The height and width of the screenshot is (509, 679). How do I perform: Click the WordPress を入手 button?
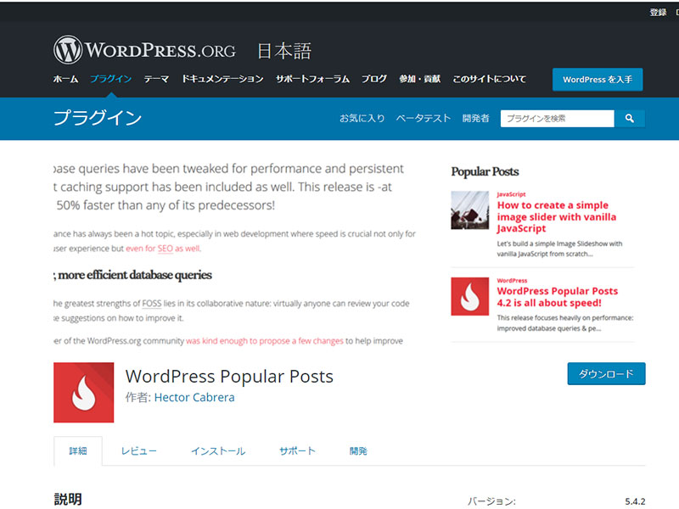tap(597, 80)
